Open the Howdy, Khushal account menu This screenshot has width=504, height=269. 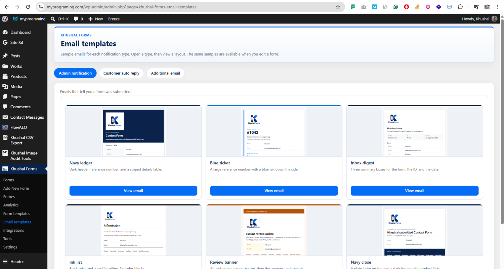point(479,19)
